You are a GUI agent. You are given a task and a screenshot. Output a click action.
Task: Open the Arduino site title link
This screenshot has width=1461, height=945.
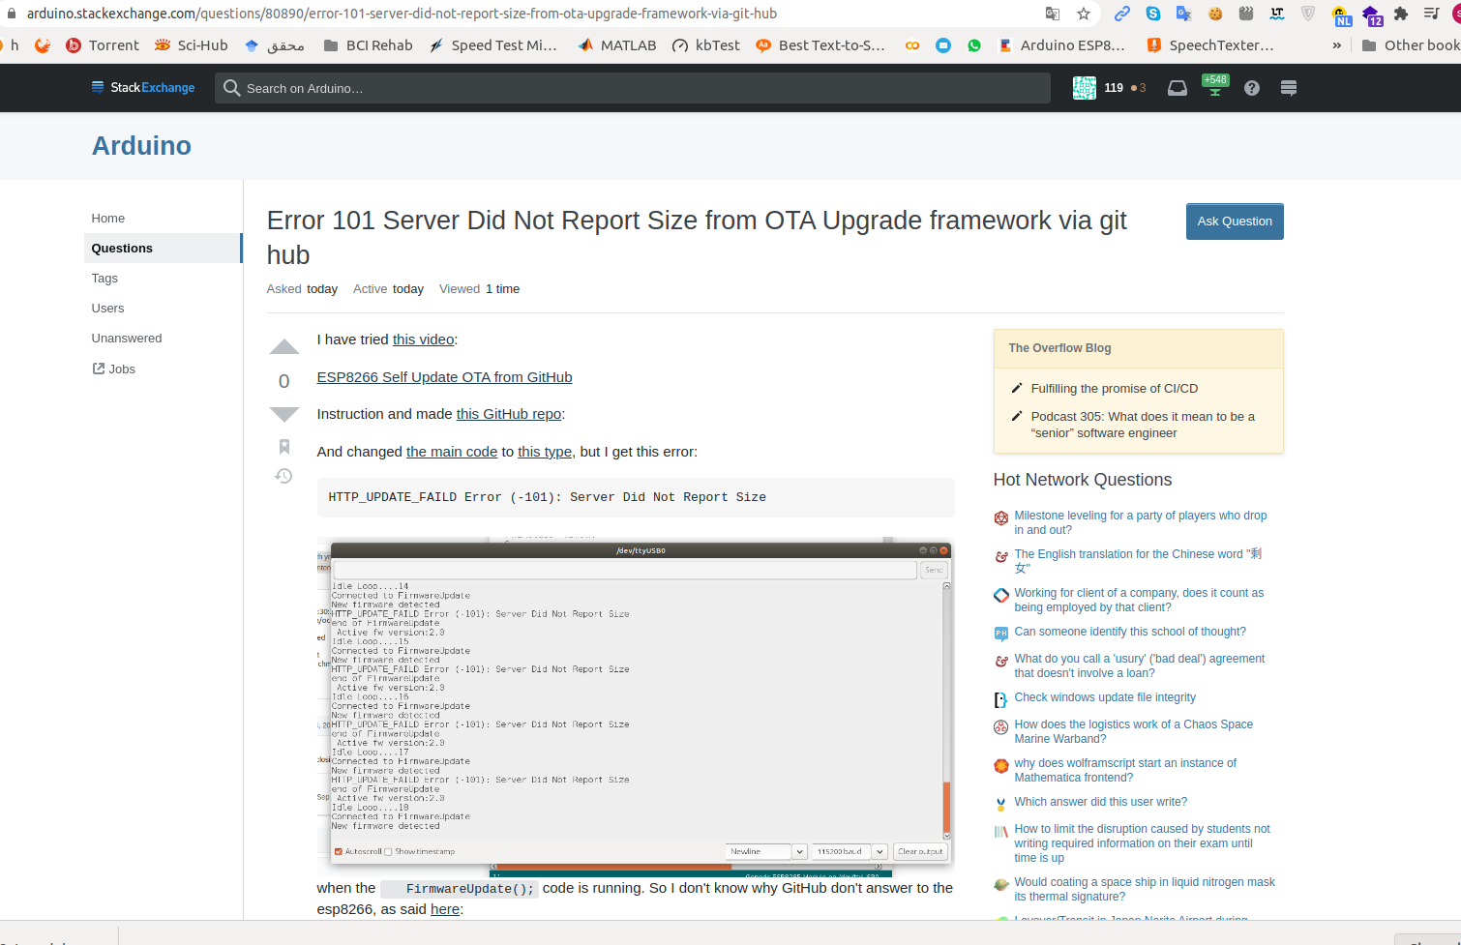tap(141, 146)
